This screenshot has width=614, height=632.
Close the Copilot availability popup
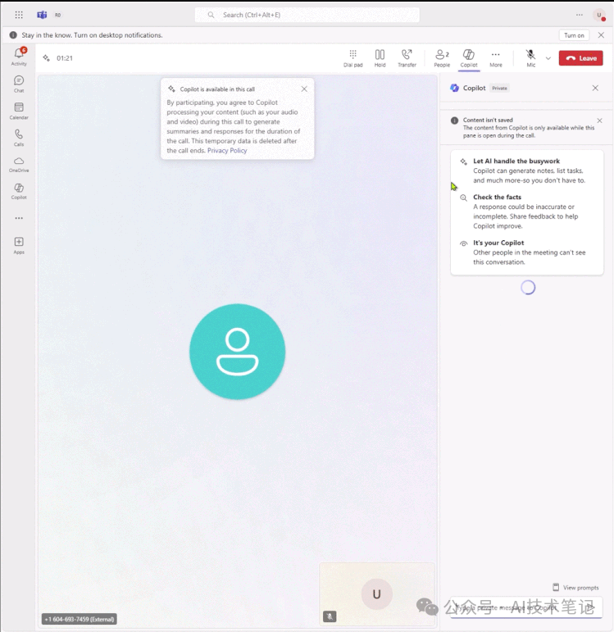point(304,89)
